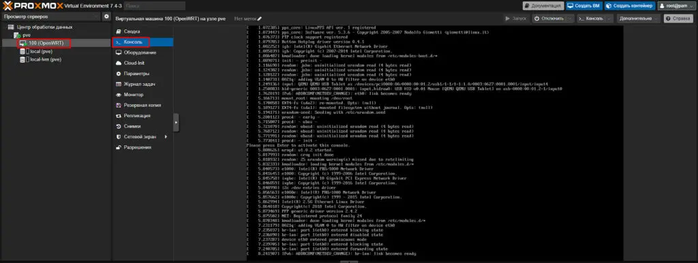
Task: Click the Снимки history icon
Action: [119, 126]
